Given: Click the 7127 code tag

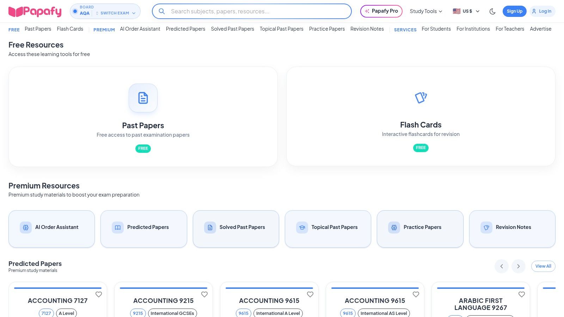Looking at the screenshot, I should [46, 313].
